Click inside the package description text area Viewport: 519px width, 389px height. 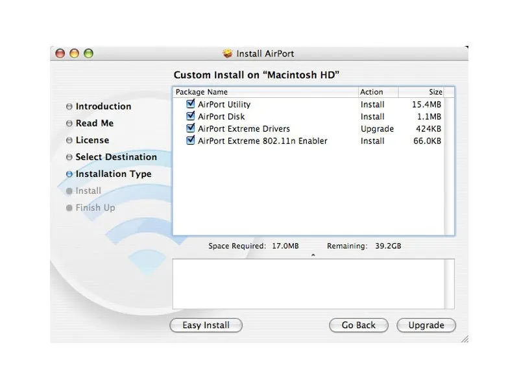(x=313, y=284)
